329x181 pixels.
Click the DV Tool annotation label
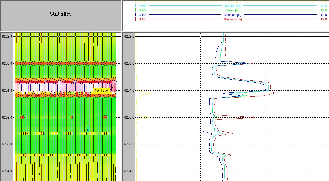click(x=101, y=91)
